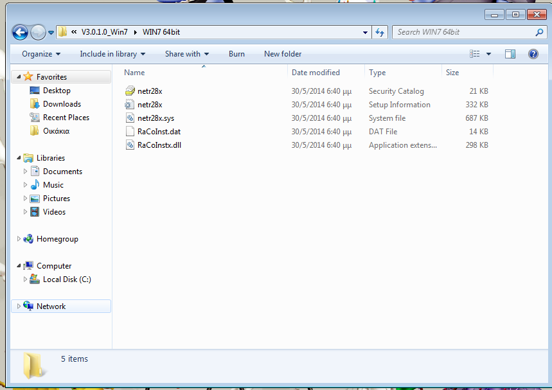Navigate to V3.0.1.0_Win7 in address bar
The width and height of the screenshot is (552, 390).
point(105,32)
